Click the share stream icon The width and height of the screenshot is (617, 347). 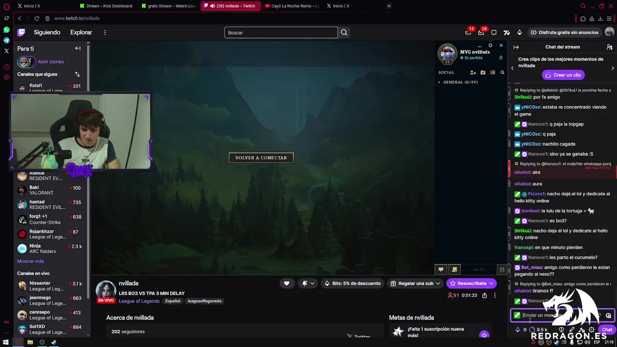484,295
